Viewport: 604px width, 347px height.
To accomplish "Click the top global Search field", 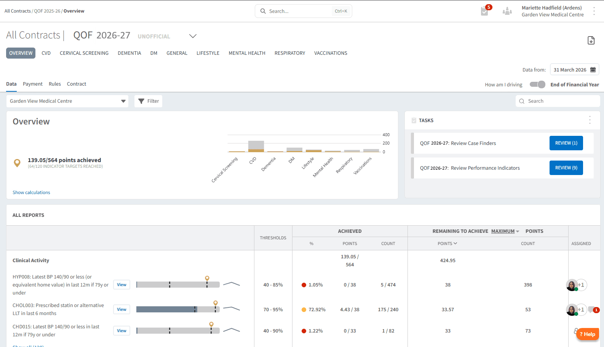I will point(303,11).
